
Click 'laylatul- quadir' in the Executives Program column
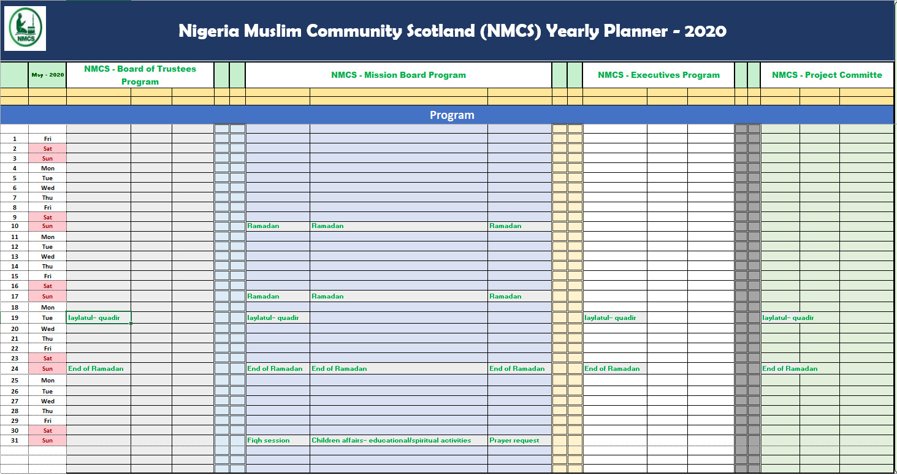click(614, 317)
